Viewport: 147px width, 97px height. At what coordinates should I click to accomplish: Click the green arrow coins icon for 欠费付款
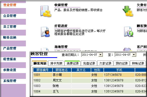pyautogui.click(x=128, y=11)
